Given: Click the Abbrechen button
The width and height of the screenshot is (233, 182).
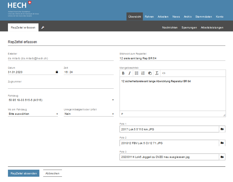Looking at the screenshot, I should click(x=53, y=173).
